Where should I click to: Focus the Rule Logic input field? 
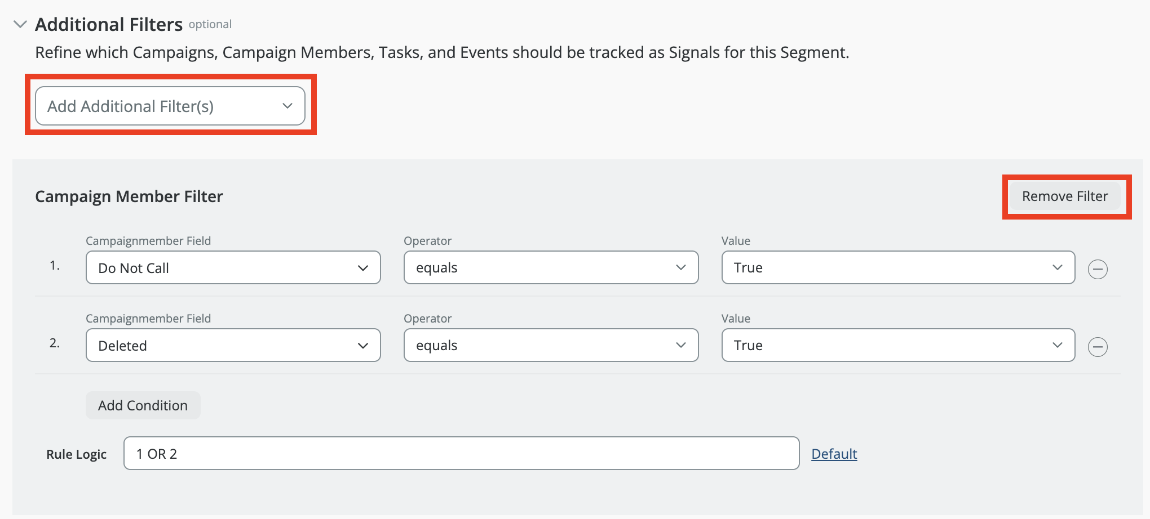coord(461,453)
